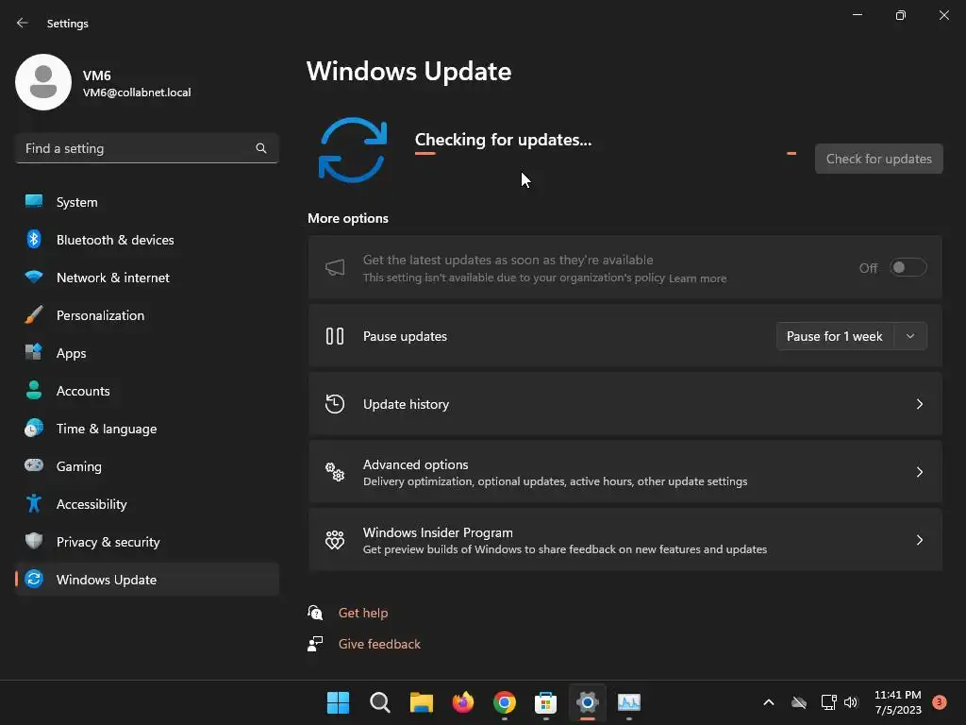
Task: Click the Apps icon in sidebar
Action: tap(34, 353)
